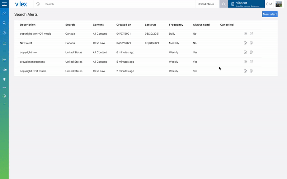287x179 pixels.
Task: Click the 04/22/2021 created date
Action: [123, 43]
